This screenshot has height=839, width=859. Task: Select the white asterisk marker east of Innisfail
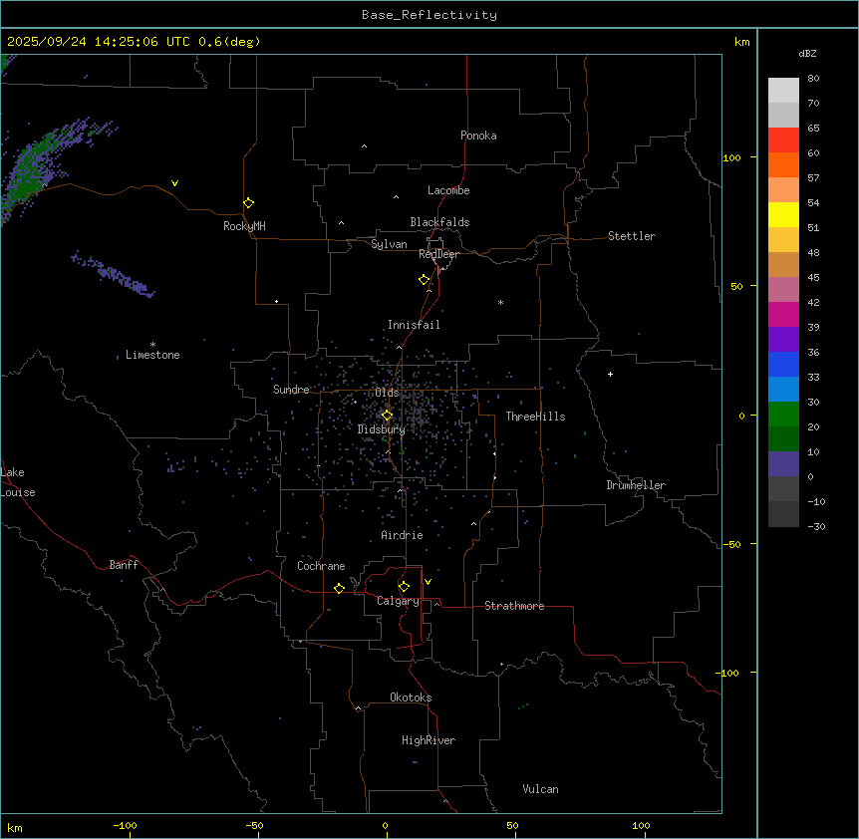coord(500,303)
